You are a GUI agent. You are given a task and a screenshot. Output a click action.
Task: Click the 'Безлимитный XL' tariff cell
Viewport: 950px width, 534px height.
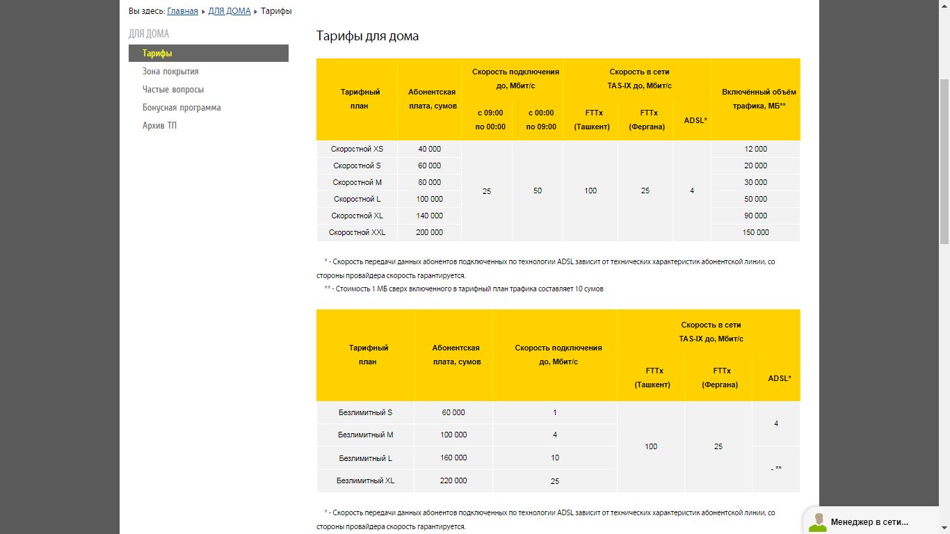(365, 480)
